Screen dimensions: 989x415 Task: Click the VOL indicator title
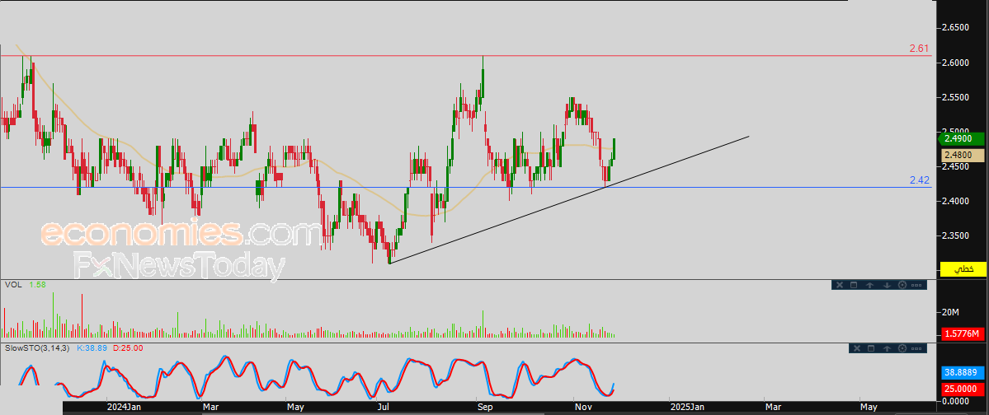click(x=12, y=285)
